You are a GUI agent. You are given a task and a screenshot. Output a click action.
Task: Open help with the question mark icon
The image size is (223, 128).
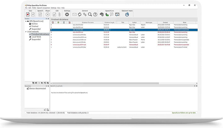click(95, 14)
